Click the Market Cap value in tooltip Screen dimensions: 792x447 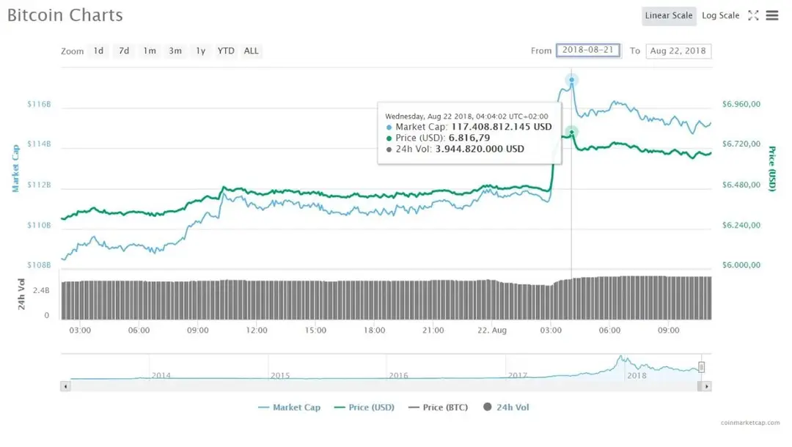[x=502, y=127]
